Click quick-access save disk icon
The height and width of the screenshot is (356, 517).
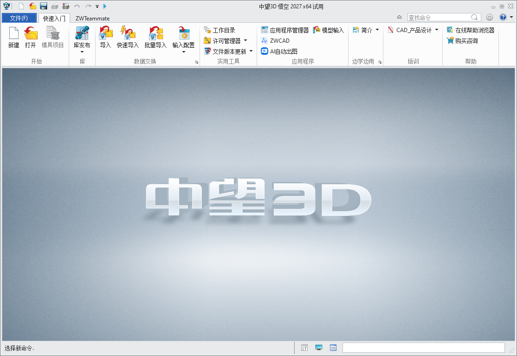44,6
